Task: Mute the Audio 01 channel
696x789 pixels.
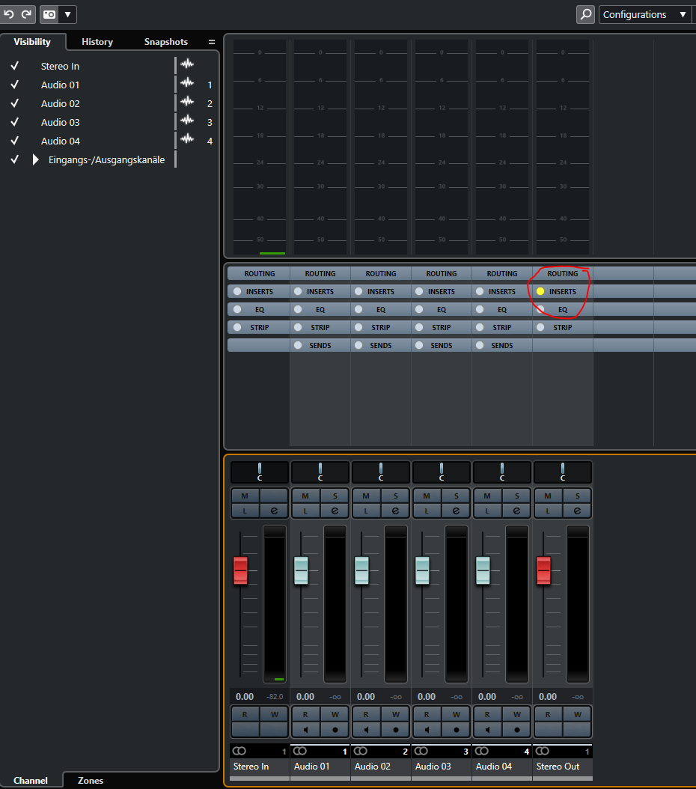Action: (305, 496)
